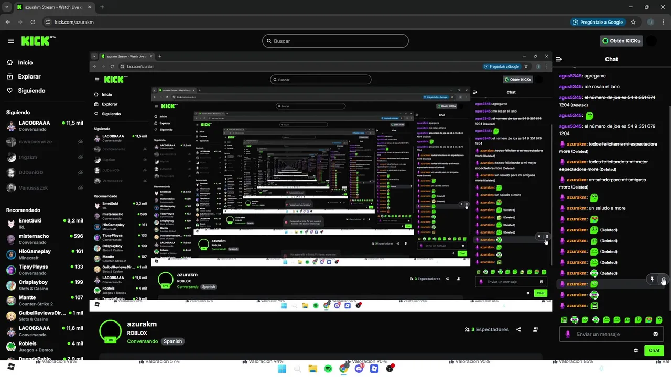Click the main page's 3 Espectadores viewer count

pyautogui.click(x=486, y=329)
